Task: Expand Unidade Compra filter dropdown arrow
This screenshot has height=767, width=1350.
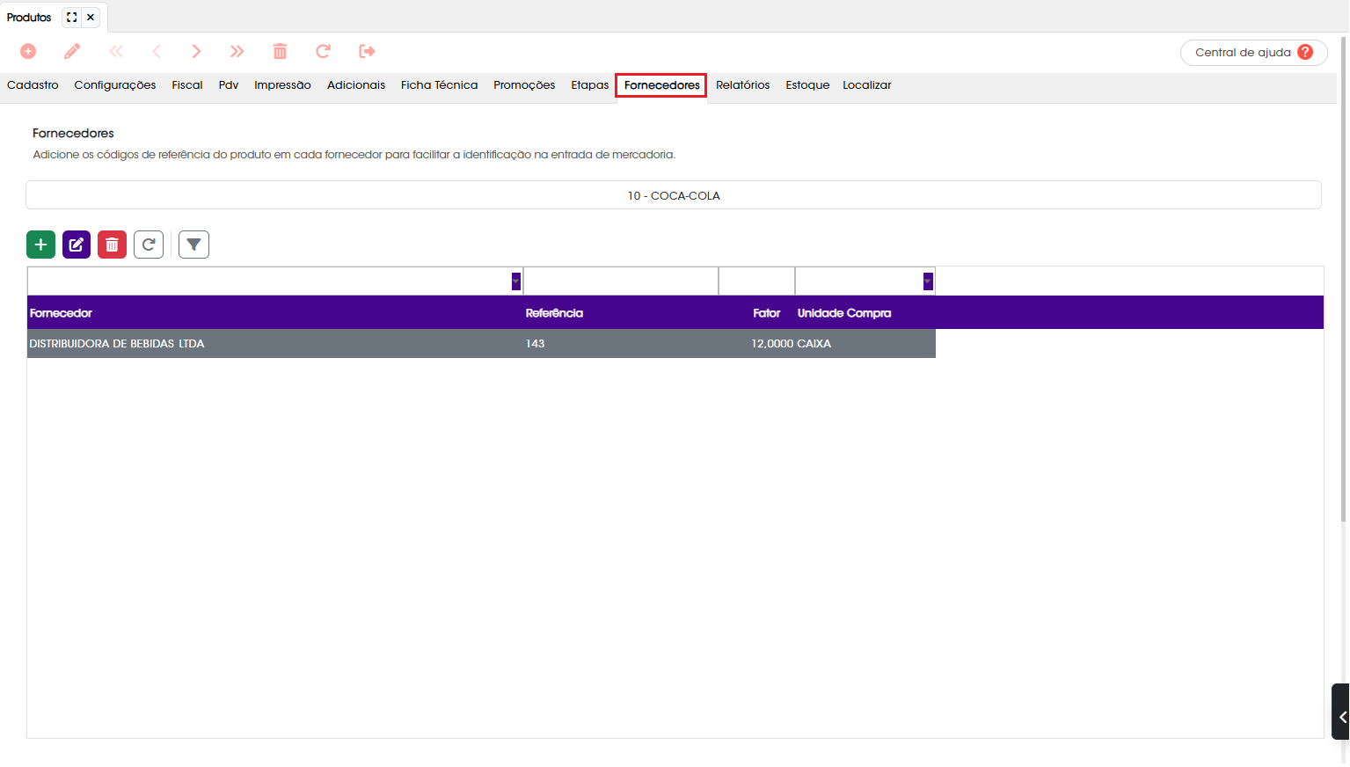Action: click(928, 281)
